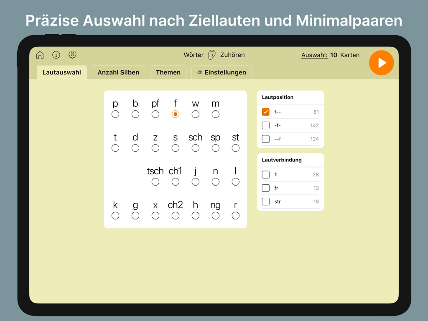Open the settings gear icon

72,55
